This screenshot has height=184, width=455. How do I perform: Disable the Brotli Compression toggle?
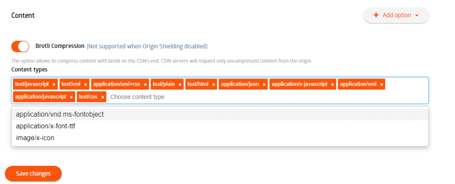point(20,46)
